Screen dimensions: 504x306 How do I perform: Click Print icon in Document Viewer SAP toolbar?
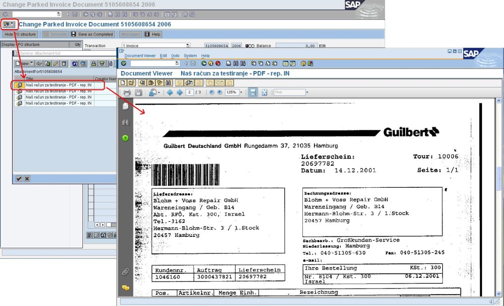click(x=228, y=64)
